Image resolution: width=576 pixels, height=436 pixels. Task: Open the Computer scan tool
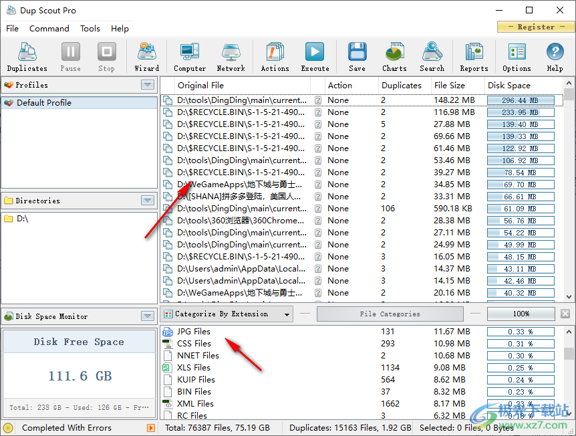coord(190,57)
